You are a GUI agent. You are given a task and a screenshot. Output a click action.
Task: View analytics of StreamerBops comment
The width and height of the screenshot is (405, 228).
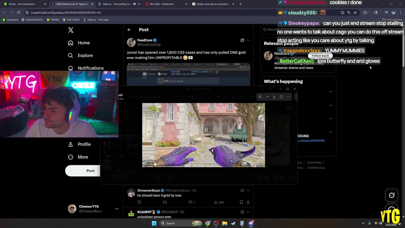pos(219,202)
